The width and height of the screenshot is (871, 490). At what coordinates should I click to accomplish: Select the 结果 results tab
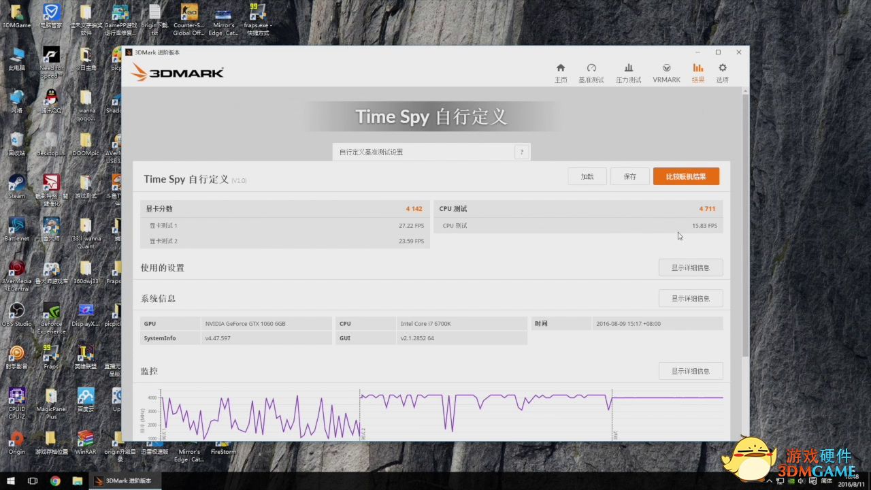point(698,73)
